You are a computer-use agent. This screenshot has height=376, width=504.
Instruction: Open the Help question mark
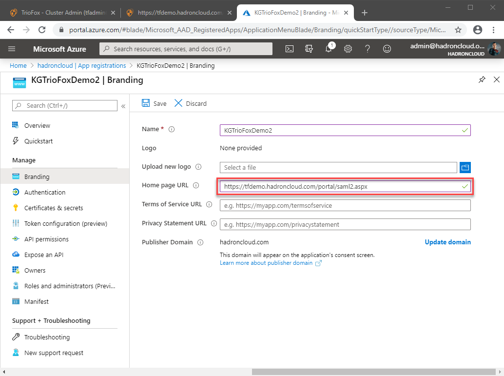[x=368, y=49]
